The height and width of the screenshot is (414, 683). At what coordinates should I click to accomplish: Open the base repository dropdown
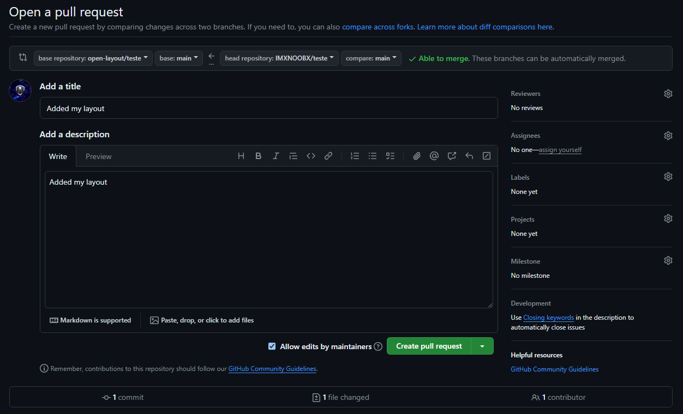(x=93, y=58)
